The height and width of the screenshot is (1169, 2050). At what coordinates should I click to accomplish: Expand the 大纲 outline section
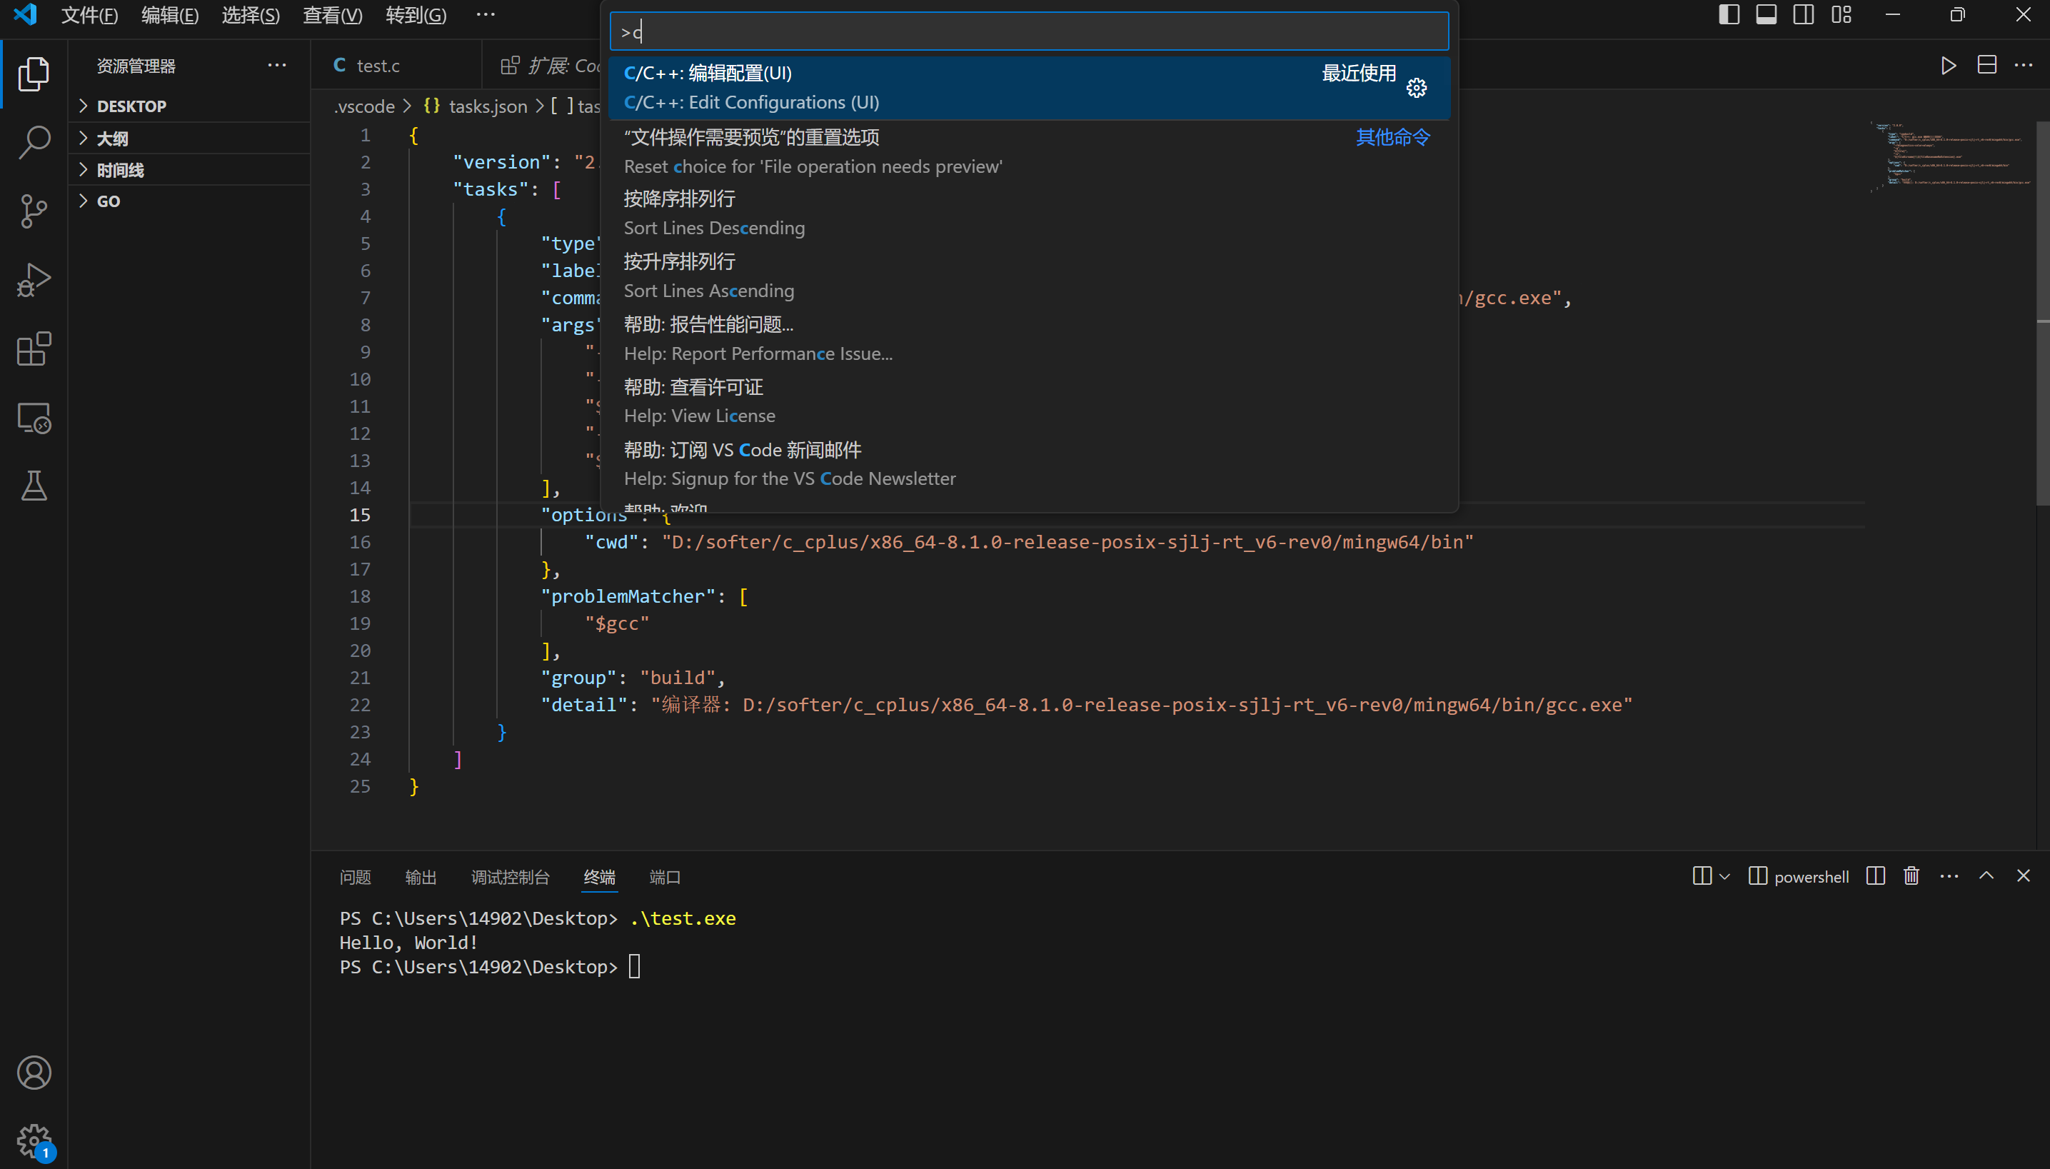click(189, 138)
